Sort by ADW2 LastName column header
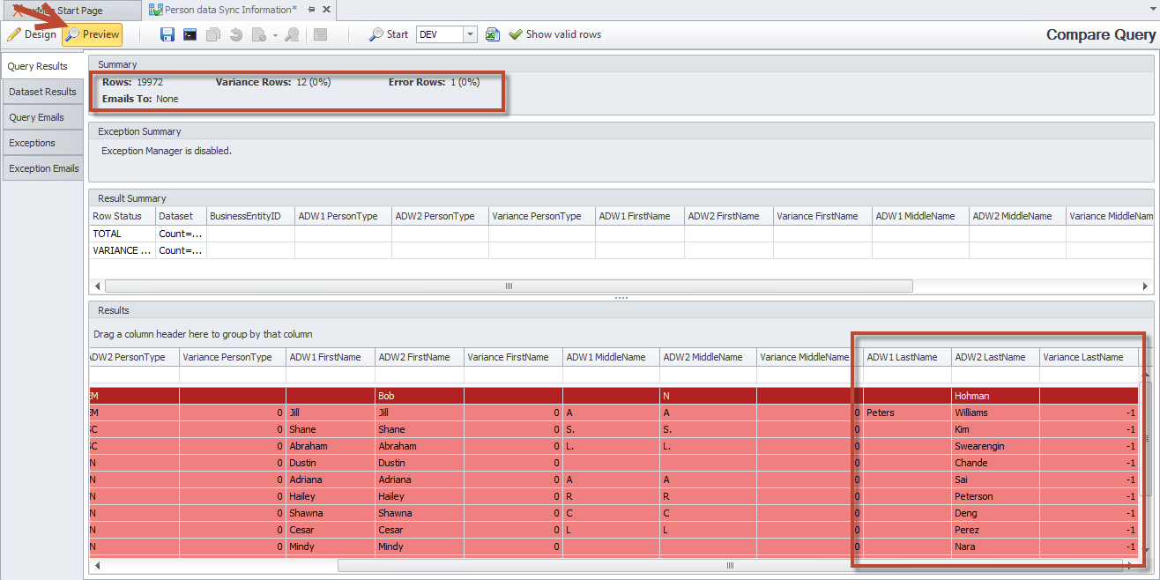1160x580 pixels. [x=995, y=357]
